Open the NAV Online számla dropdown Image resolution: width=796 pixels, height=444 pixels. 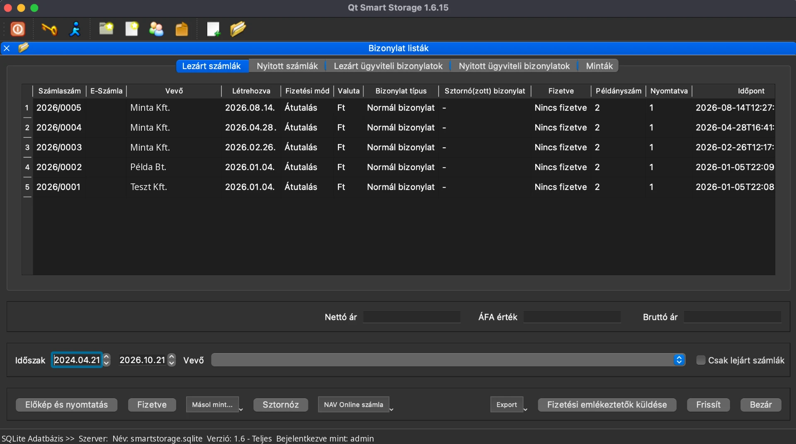point(356,405)
